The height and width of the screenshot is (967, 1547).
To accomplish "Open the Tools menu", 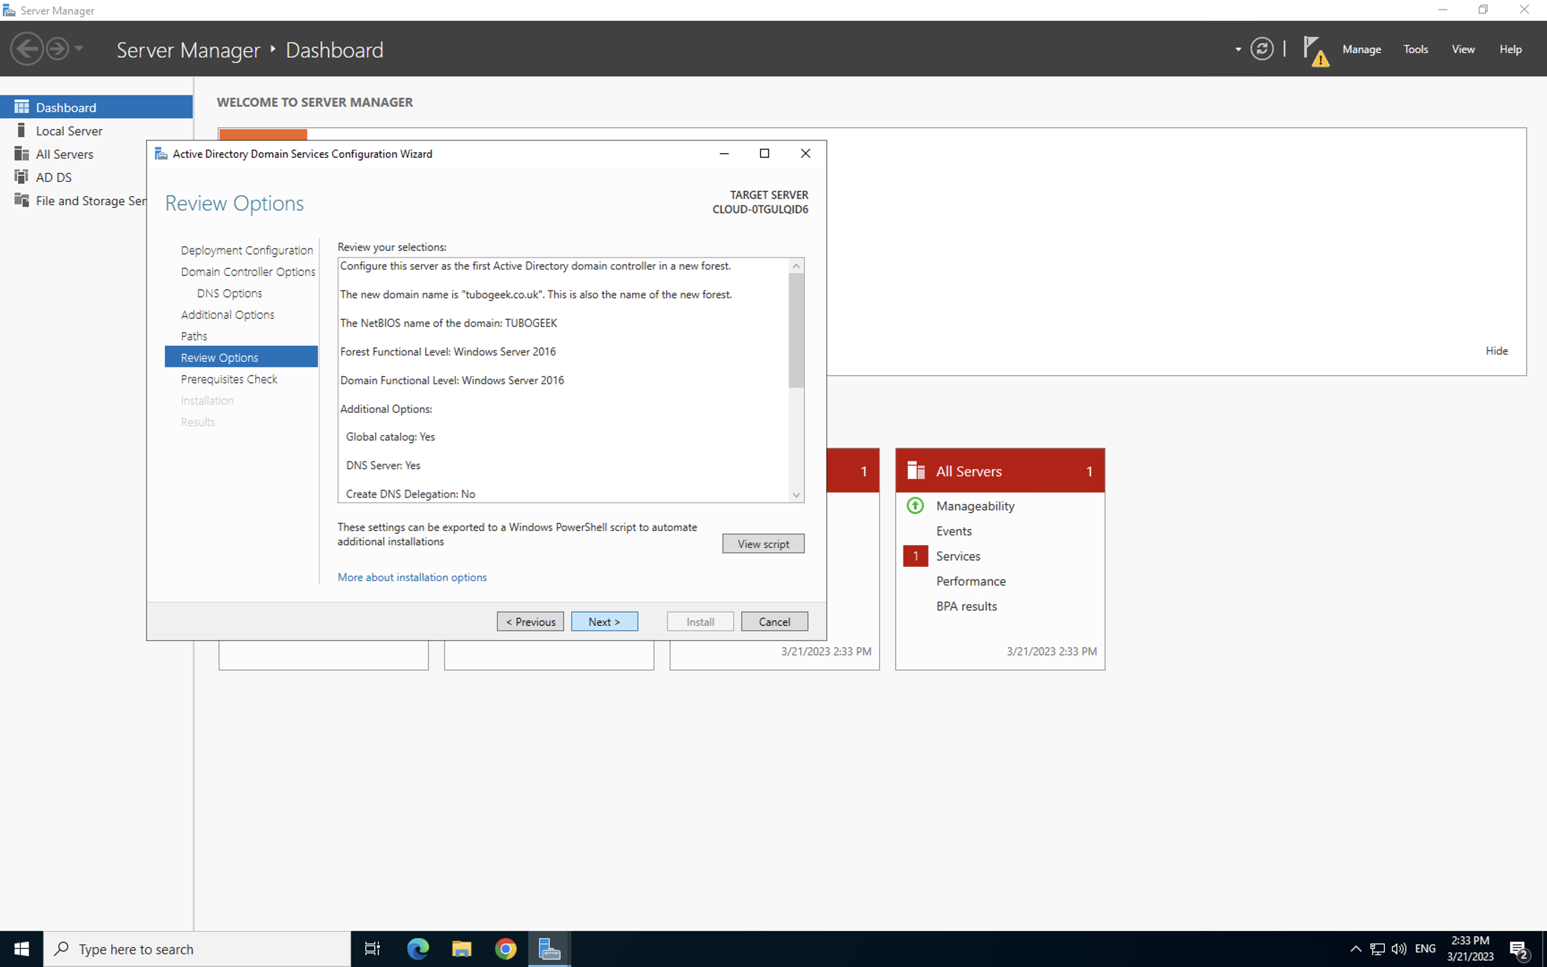I will (1415, 49).
